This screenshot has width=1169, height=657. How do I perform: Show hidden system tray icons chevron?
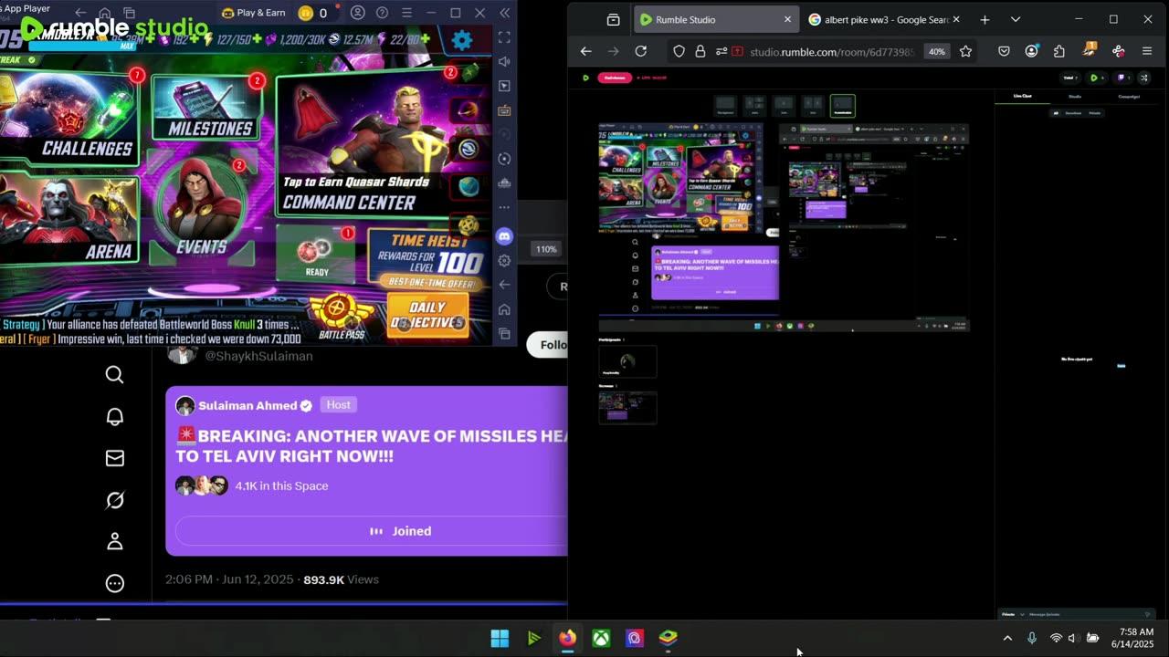[x=1007, y=638]
